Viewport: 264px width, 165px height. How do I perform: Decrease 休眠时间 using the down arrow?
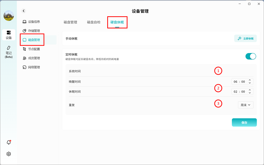pyautogui.click(x=250, y=93)
